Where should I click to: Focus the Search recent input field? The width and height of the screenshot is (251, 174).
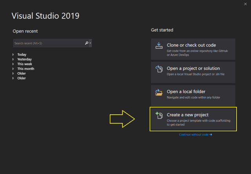(49, 43)
